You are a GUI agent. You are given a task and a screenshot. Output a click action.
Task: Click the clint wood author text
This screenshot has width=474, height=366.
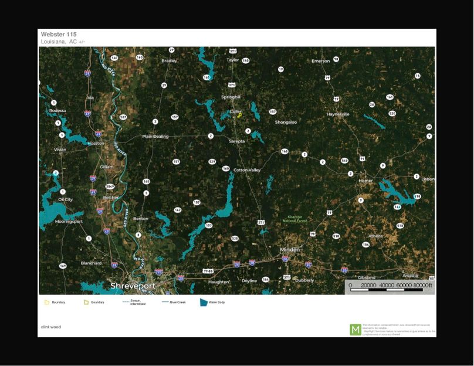point(51,327)
